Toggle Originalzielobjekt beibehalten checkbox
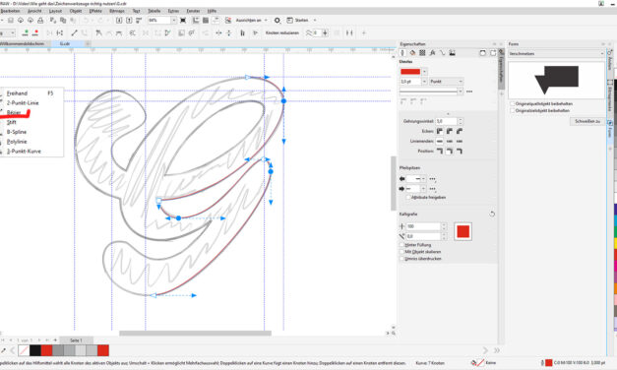617x370 pixels. 513,110
